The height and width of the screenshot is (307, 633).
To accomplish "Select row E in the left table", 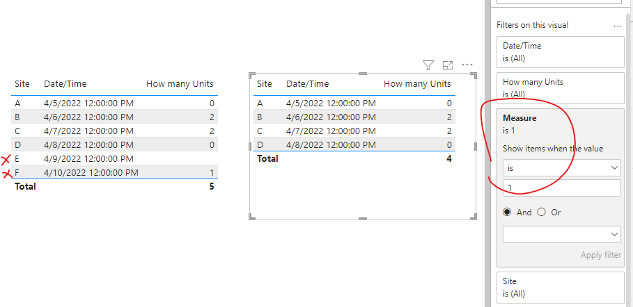I will [x=115, y=158].
